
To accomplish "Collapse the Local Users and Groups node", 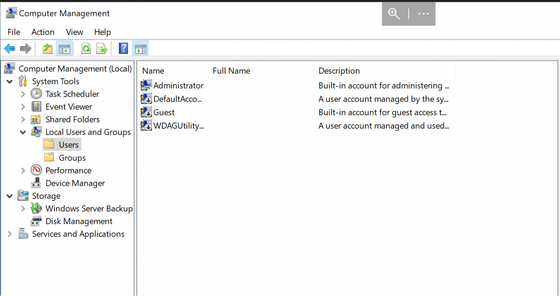I will coord(23,132).
